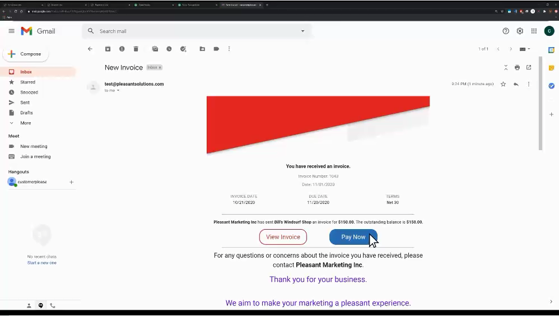Delete the email with the trash icon
The image size is (559, 316).
click(136, 49)
